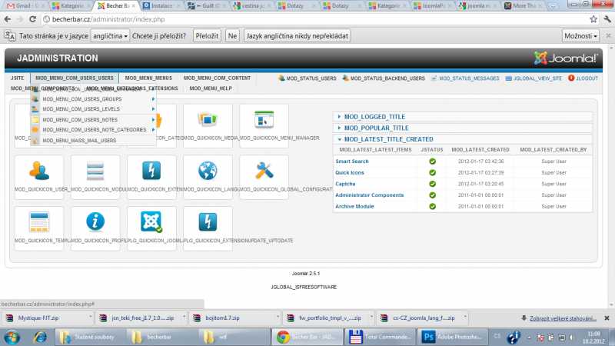
Task: Expand the MOD_POPULAR_TITLE panel
Action: 377,128
